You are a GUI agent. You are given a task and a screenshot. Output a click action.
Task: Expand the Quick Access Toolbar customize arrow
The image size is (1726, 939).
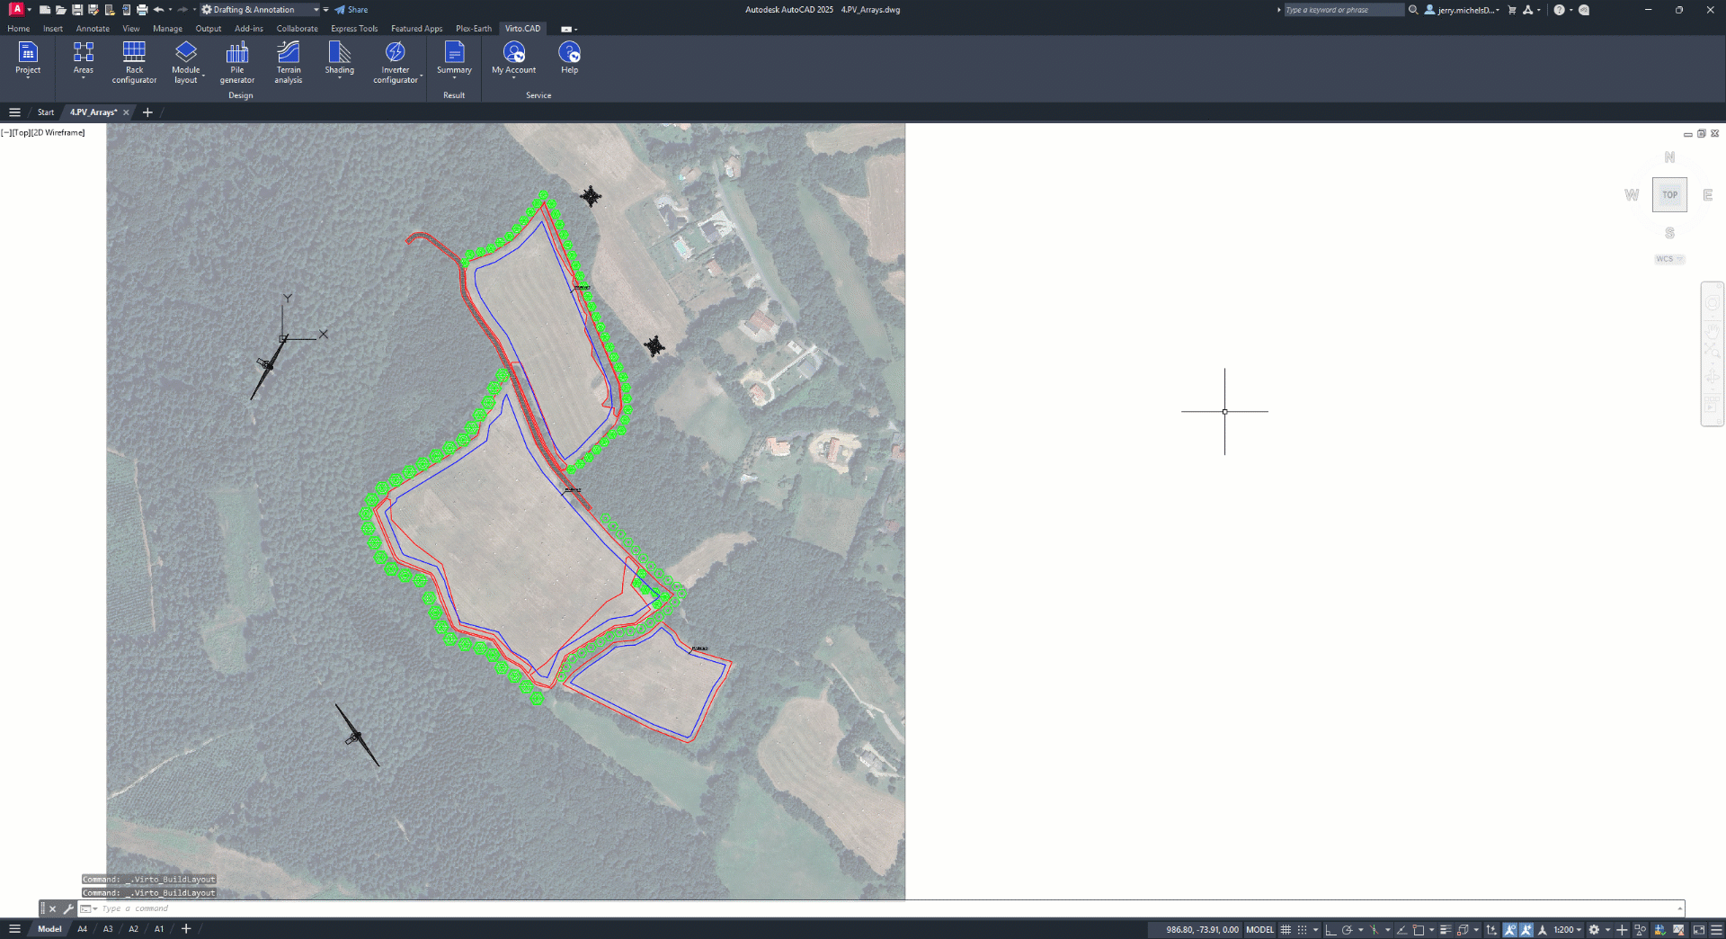325,10
